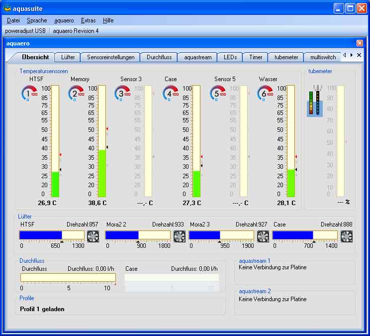Open the Extras menu
The width and height of the screenshot is (370, 336).
[88, 20]
